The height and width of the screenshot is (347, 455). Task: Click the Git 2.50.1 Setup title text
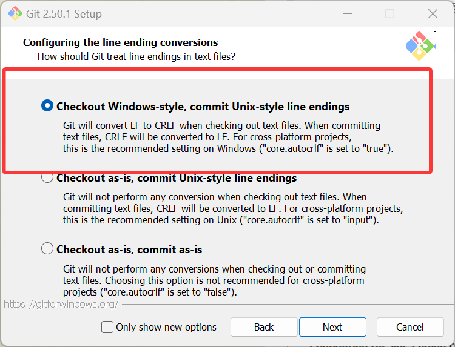pos(65,13)
